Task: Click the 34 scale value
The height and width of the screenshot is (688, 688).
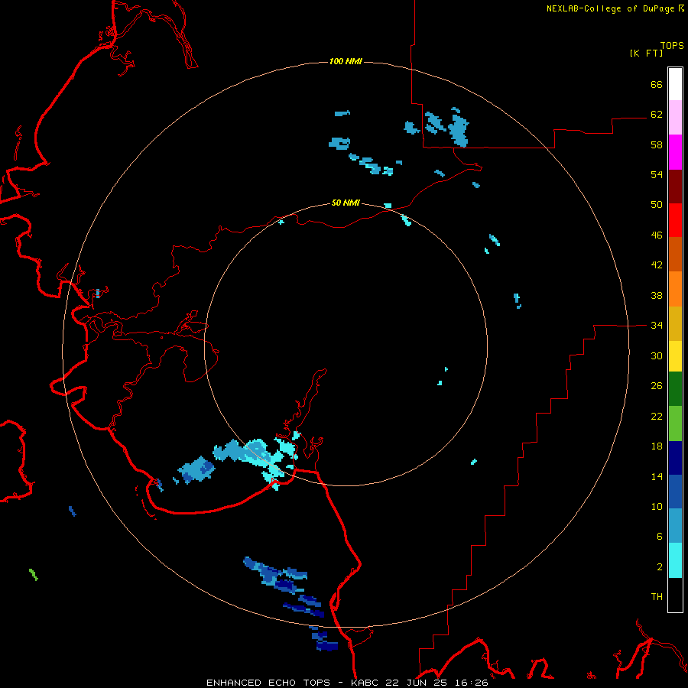Action: [x=657, y=325]
